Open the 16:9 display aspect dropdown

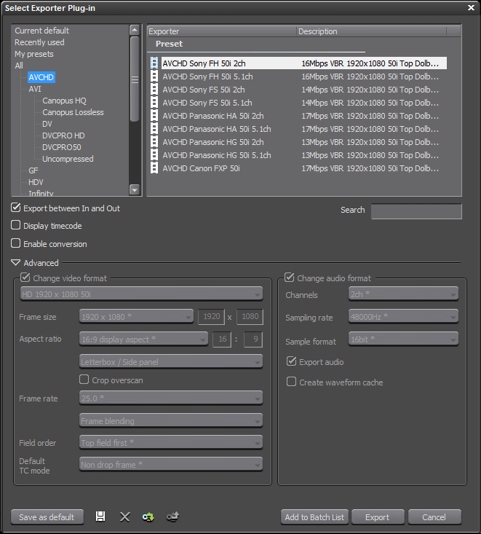[143, 339]
